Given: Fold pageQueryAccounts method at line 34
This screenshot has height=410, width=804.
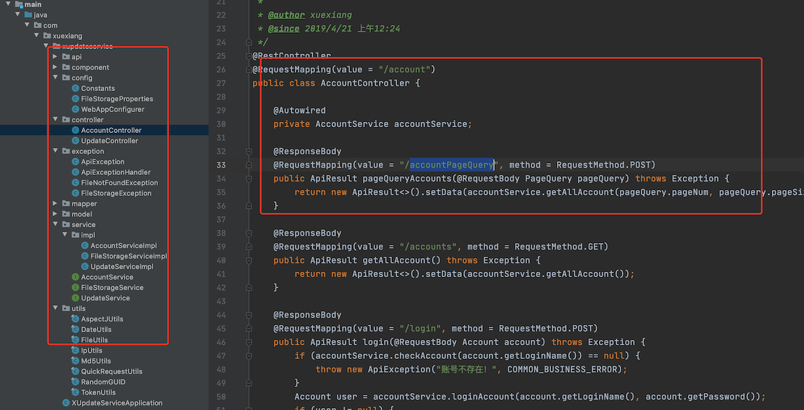Looking at the screenshot, I should [x=248, y=178].
